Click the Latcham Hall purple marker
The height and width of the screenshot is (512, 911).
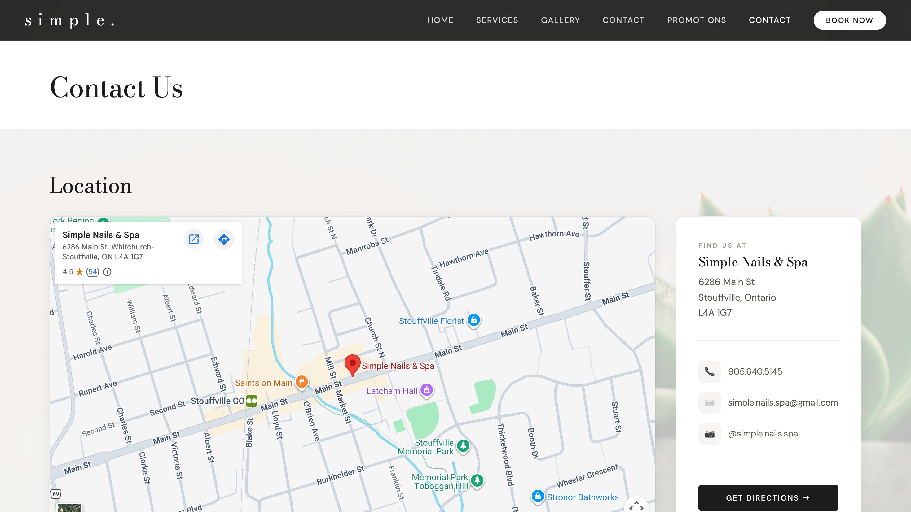(426, 390)
